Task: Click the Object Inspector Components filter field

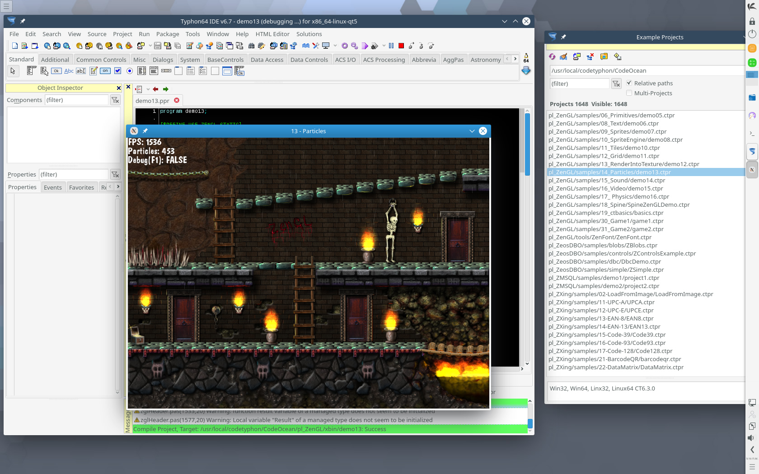Action: [x=77, y=100]
